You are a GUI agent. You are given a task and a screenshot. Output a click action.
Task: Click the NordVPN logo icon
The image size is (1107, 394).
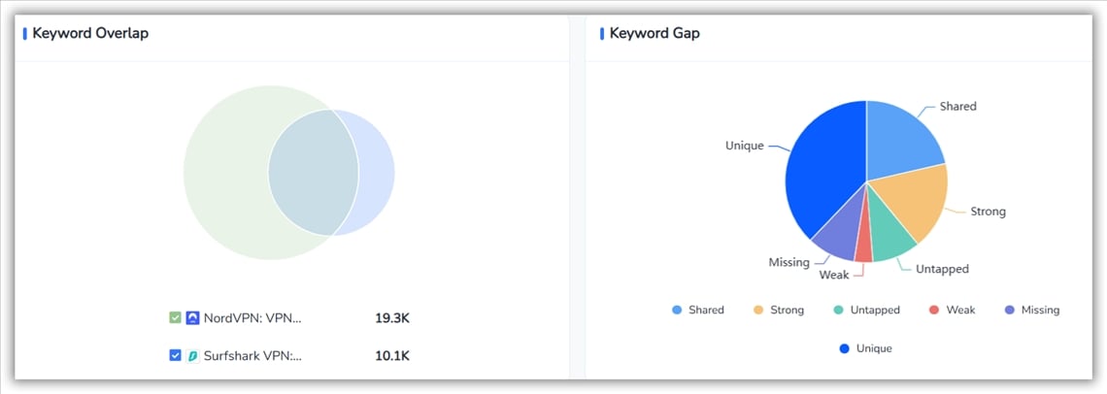192,317
